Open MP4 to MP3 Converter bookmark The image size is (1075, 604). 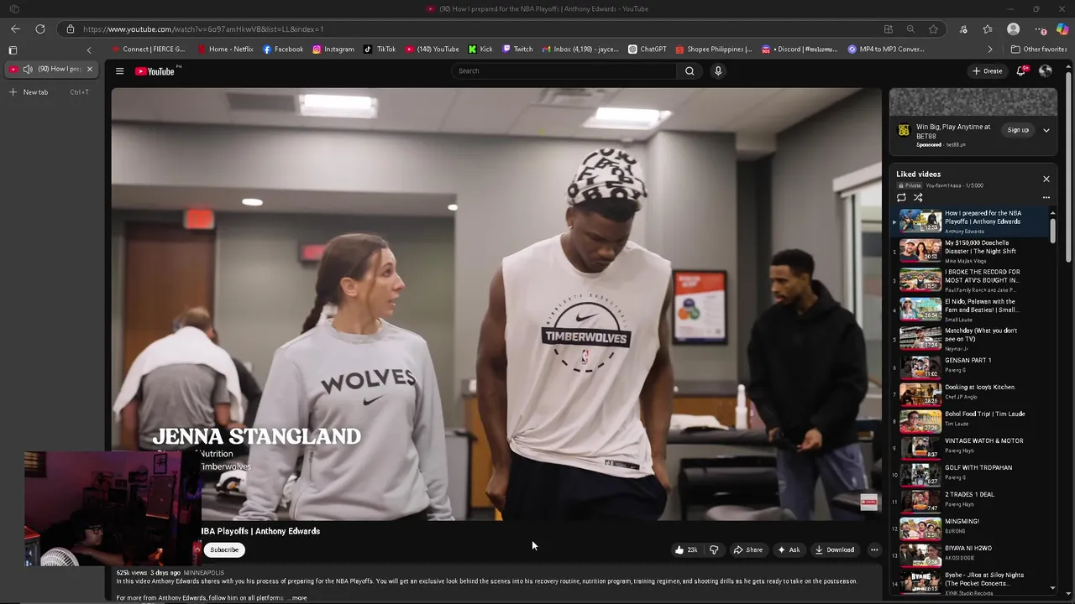(886, 49)
